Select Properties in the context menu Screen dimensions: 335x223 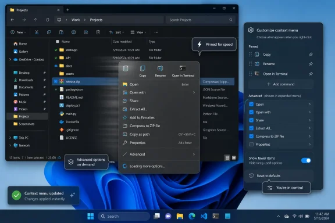tap(159, 143)
